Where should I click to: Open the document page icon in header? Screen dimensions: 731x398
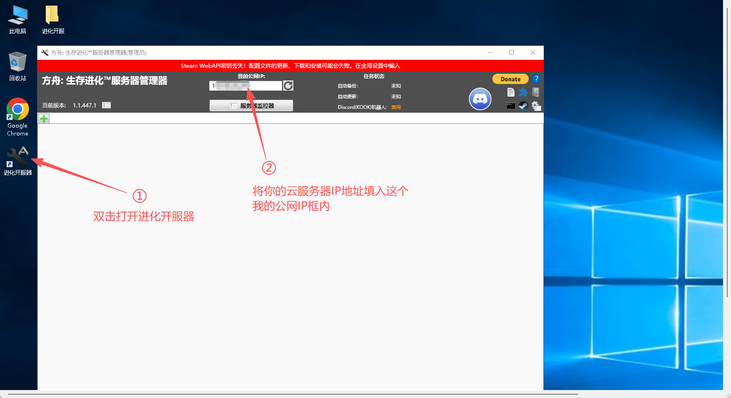(x=511, y=92)
